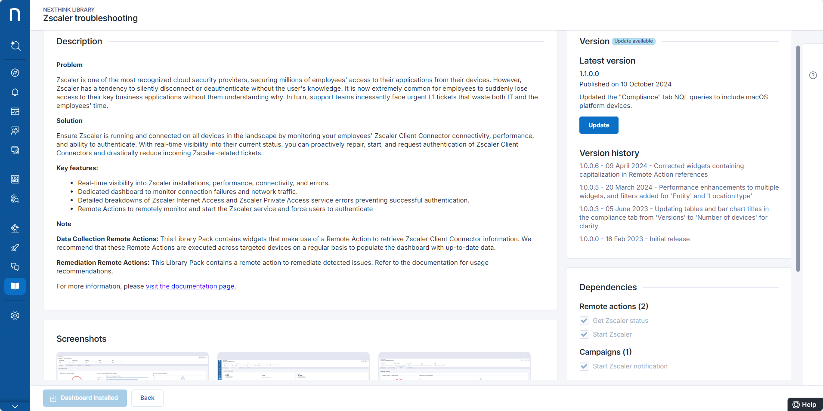Open the chat bubbles icon in sidebar
Viewport: 823px width, 411px height.
pos(15,267)
